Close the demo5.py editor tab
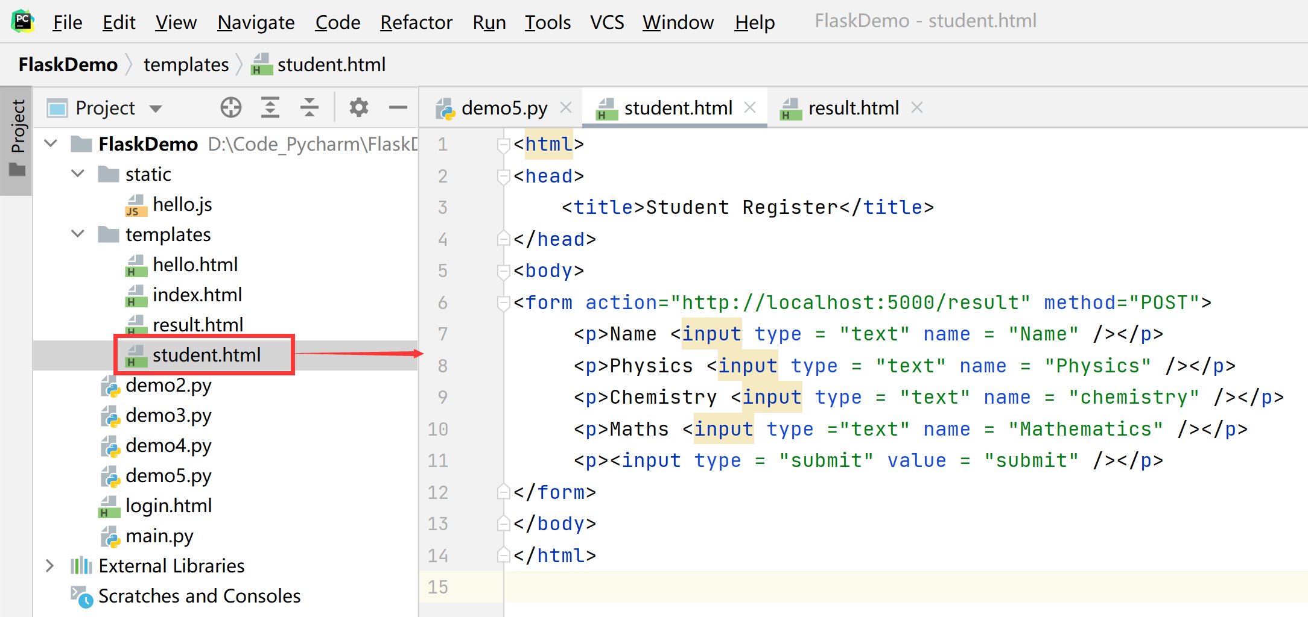This screenshot has height=617, width=1308. click(x=566, y=108)
